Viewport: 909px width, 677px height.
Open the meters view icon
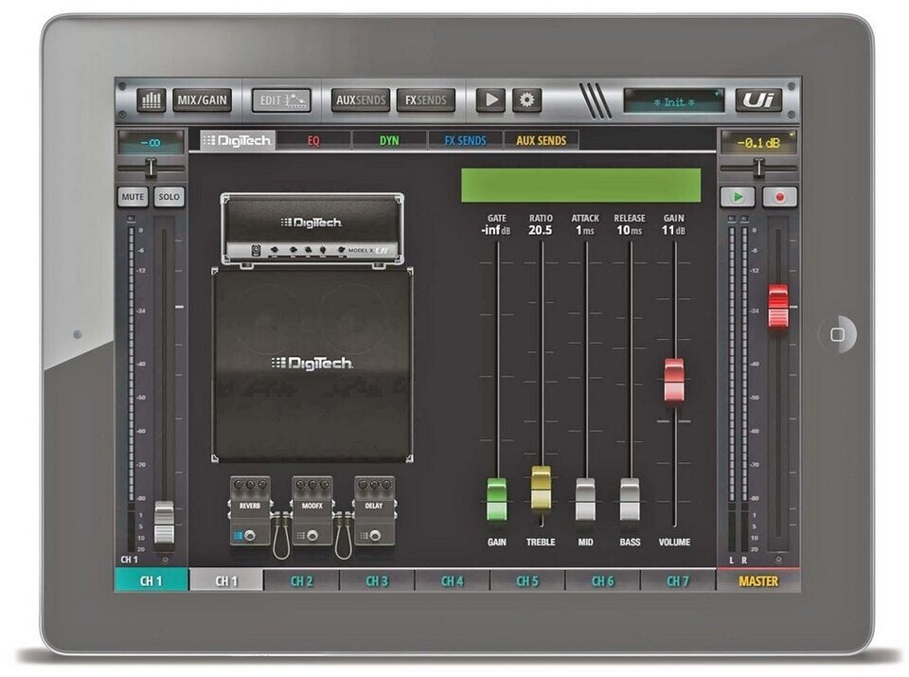coord(151,100)
